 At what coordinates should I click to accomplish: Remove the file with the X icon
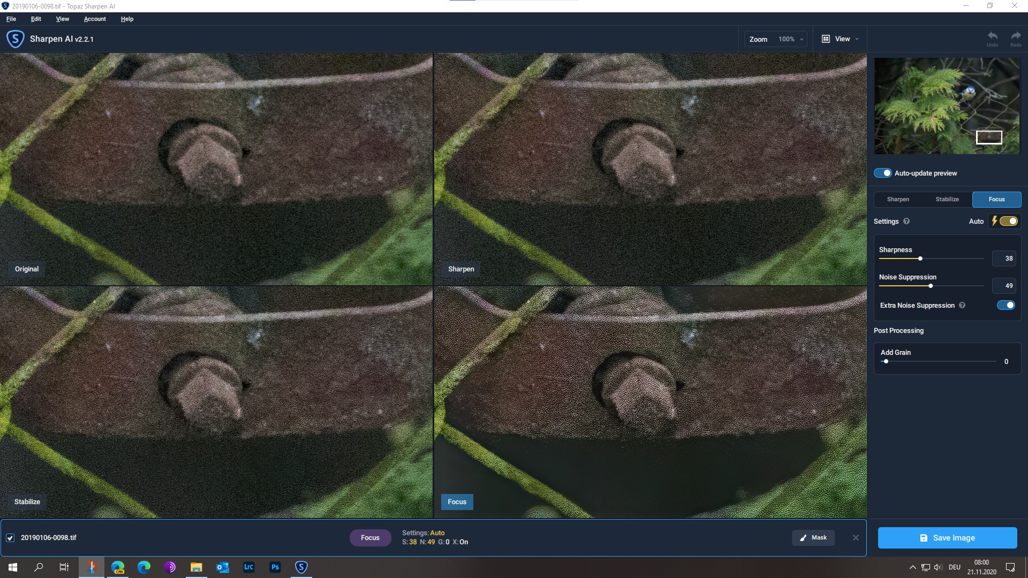(856, 538)
